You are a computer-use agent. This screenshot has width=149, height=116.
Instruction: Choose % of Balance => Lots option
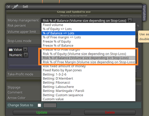pos(88,33)
